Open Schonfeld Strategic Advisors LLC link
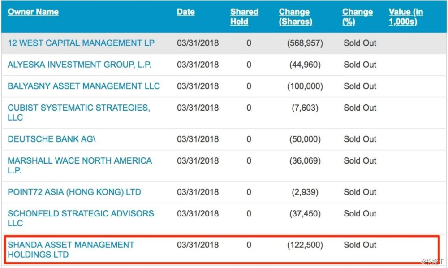 pos(81,214)
